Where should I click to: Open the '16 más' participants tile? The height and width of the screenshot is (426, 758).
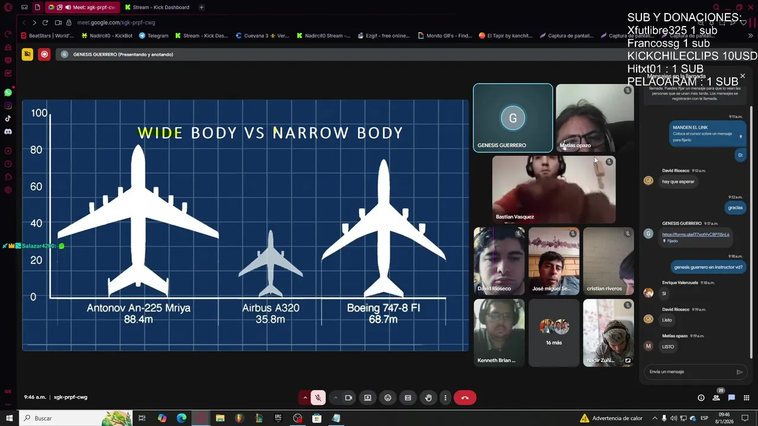pyautogui.click(x=554, y=332)
